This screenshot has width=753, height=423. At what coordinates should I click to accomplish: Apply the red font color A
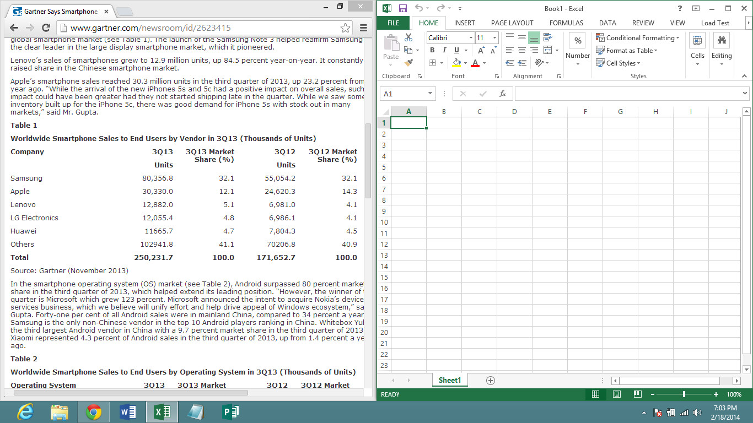[x=476, y=63]
